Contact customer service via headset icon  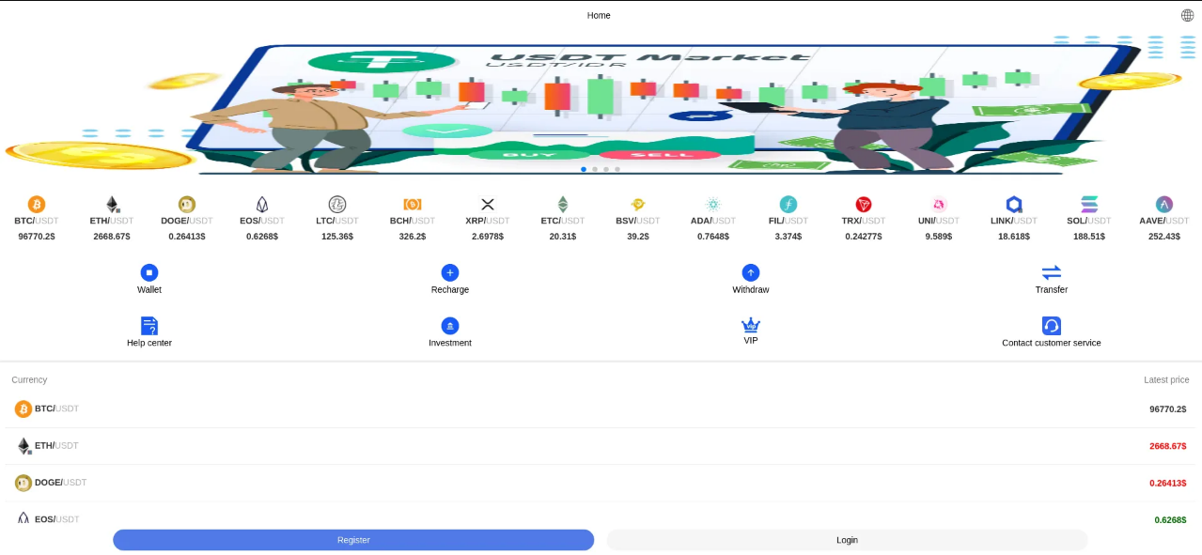[1051, 326]
